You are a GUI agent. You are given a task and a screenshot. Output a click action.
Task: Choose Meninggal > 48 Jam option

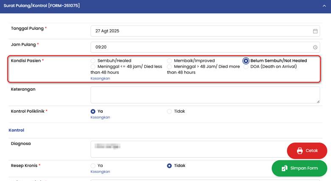(x=169, y=67)
